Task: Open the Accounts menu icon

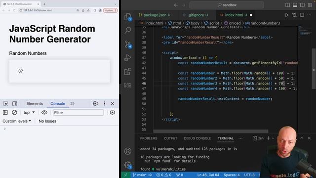Action: (128, 151)
